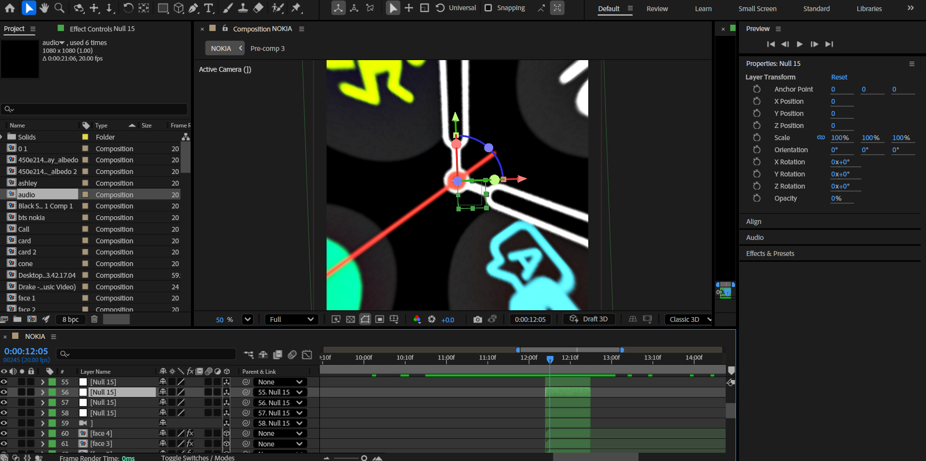Select the Pen tool
This screenshot has width=926, height=461.
tap(193, 8)
